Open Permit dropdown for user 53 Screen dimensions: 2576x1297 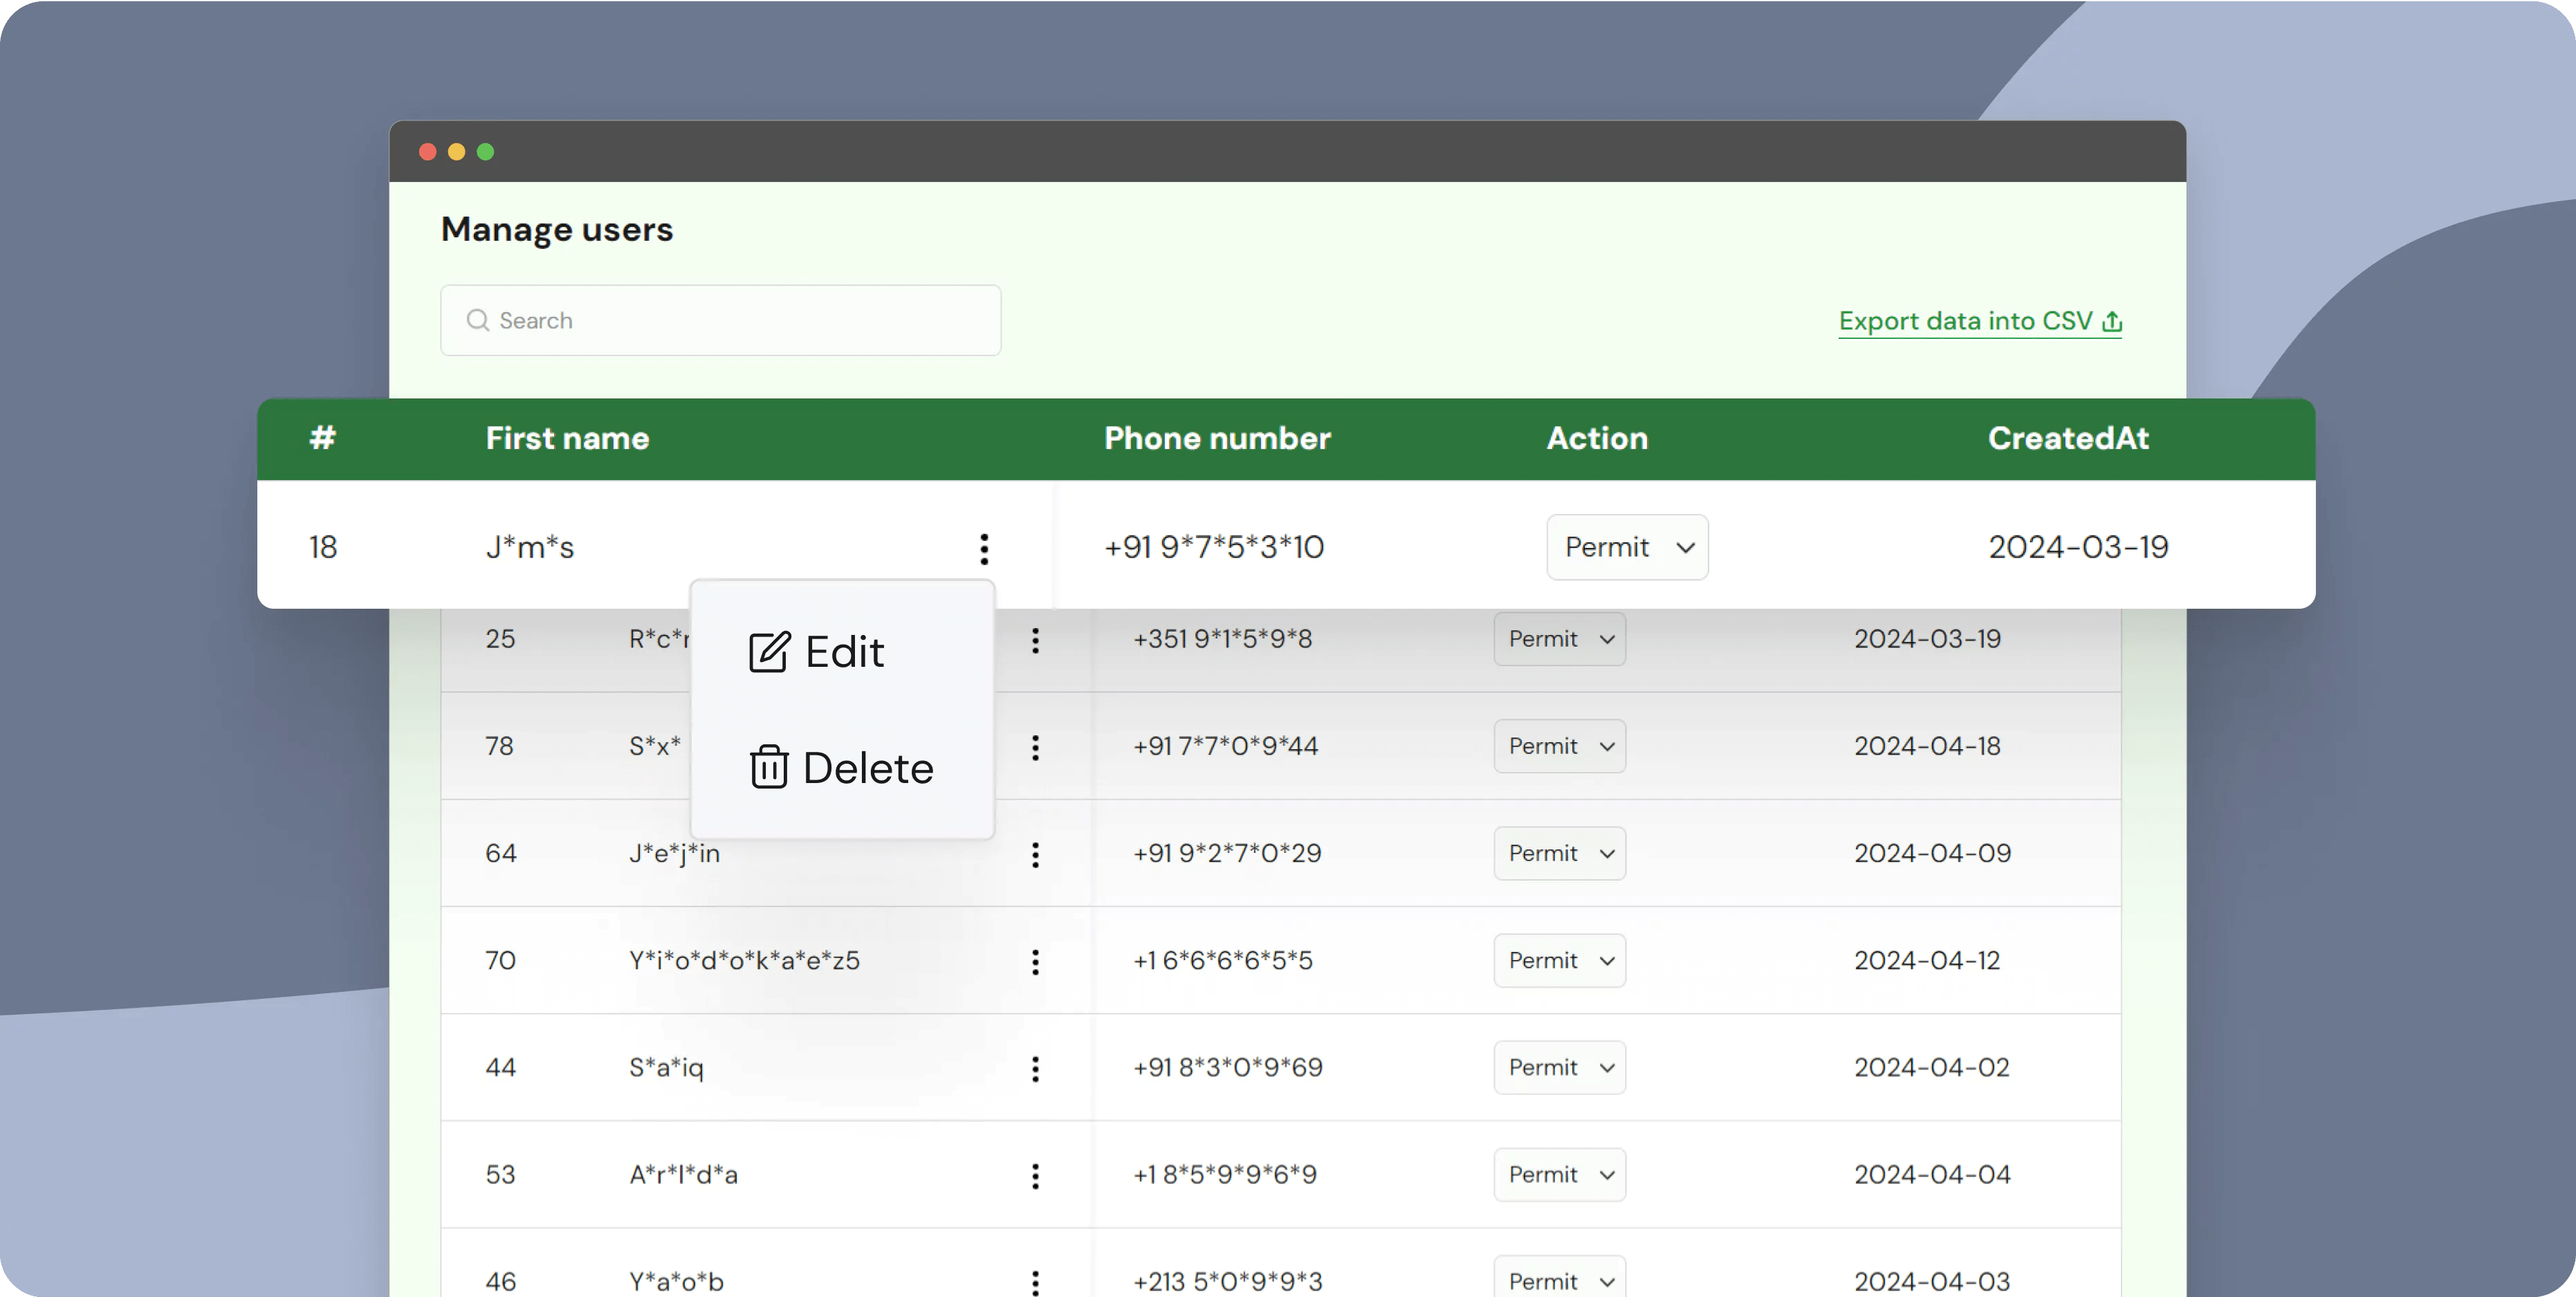point(1559,1174)
